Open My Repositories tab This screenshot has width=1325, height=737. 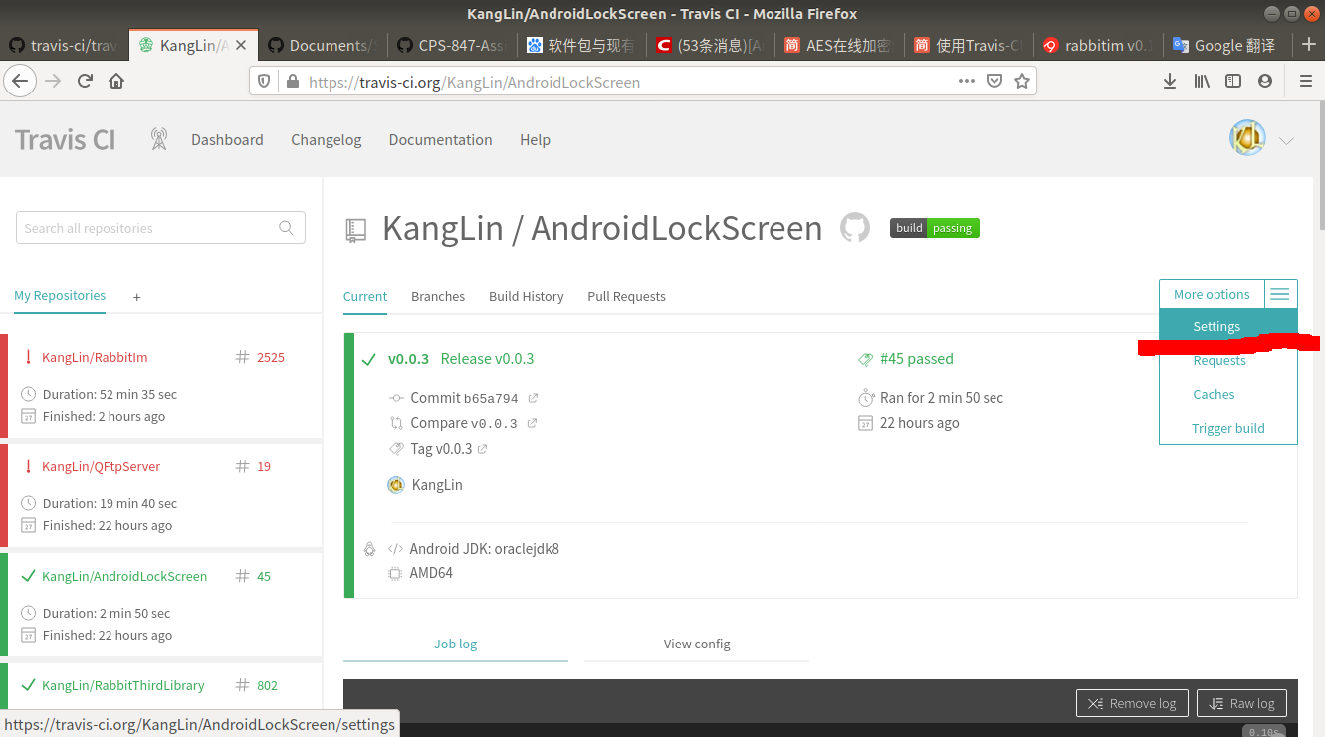60,295
